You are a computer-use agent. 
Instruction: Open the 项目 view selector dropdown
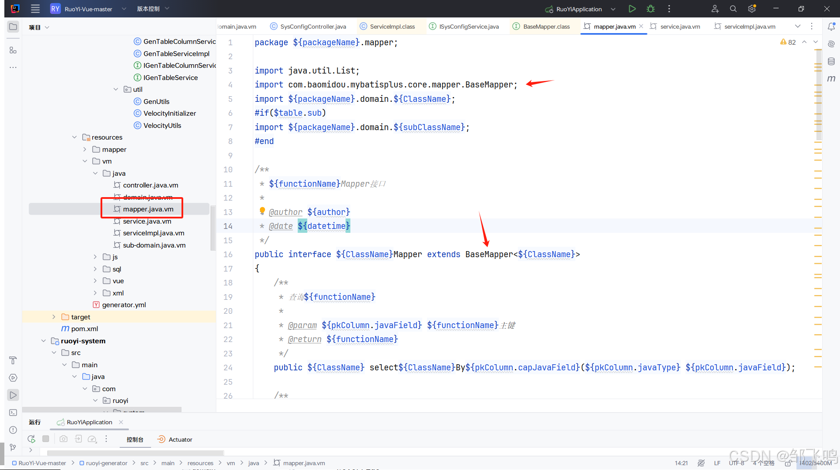click(39, 27)
